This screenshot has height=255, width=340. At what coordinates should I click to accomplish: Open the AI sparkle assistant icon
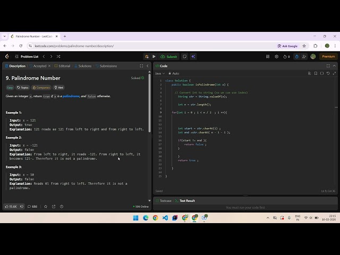[x=193, y=57]
